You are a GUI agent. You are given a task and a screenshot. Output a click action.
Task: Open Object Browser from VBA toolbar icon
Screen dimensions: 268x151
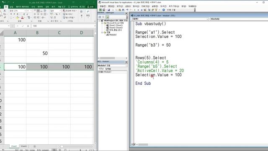(156, 10)
